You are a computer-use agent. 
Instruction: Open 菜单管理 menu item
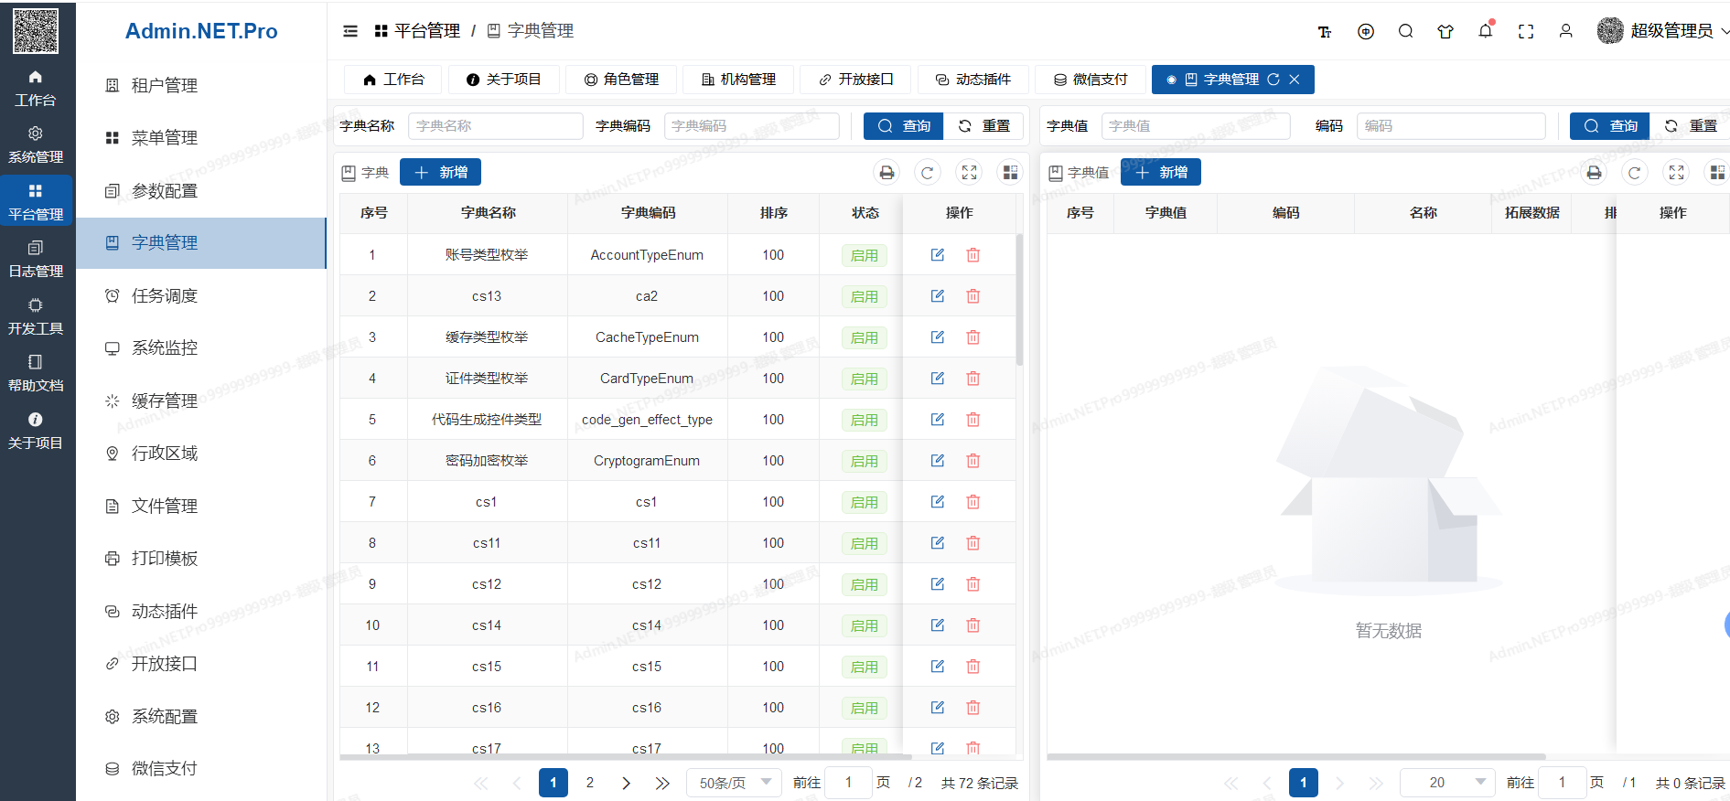(201, 138)
